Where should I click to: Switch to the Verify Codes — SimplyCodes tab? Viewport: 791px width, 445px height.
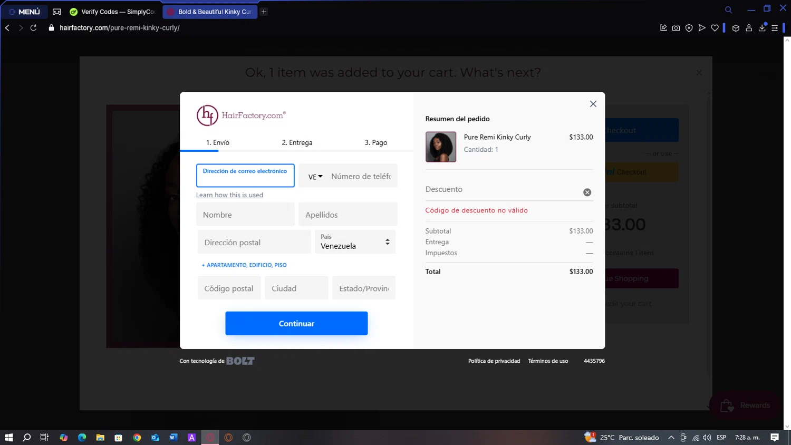tap(113, 12)
